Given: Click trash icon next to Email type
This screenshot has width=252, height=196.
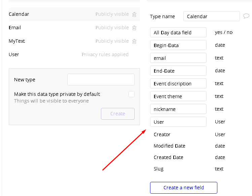Looking at the screenshot, I should [134, 28].
